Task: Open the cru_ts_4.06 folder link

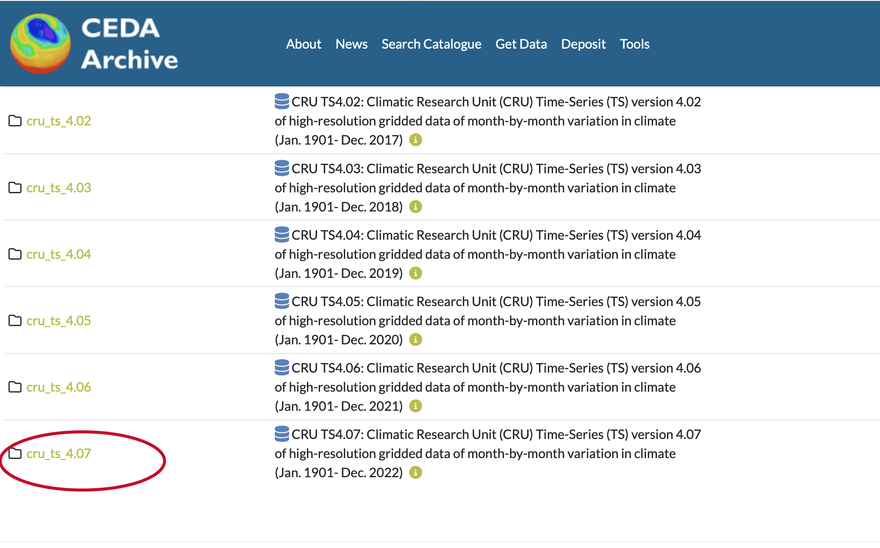Action: coord(59,387)
